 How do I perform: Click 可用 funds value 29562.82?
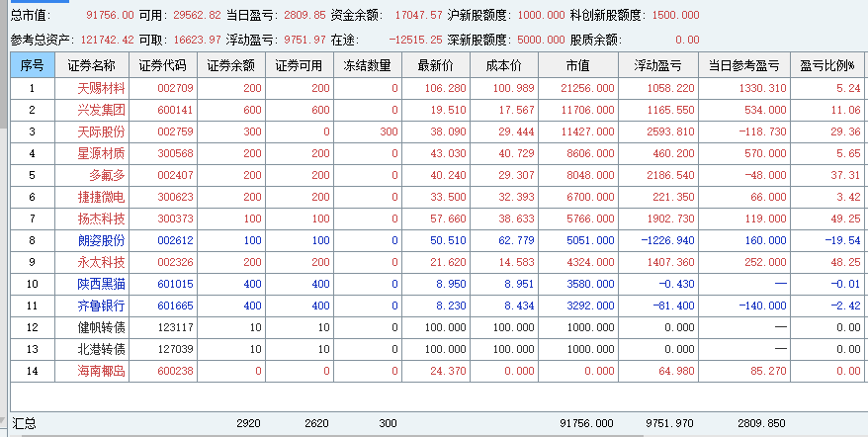click(197, 15)
